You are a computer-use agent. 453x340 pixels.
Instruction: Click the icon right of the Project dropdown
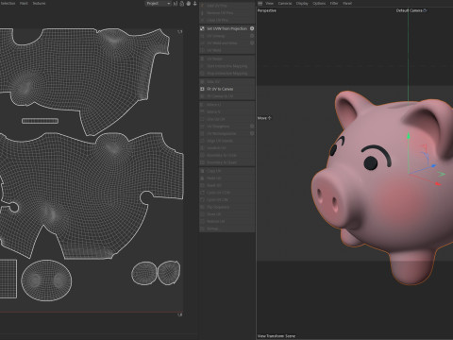176,4
